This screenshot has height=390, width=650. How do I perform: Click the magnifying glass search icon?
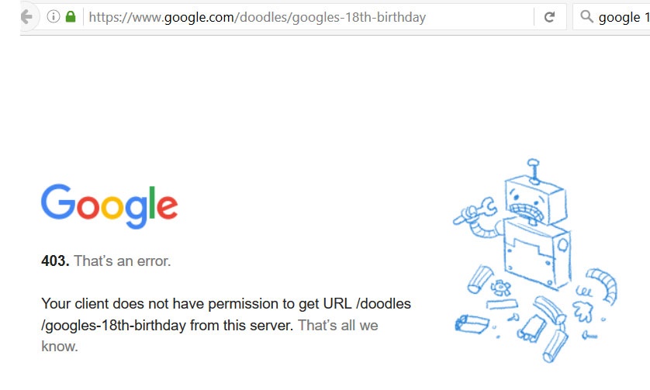tap(586, 16)
